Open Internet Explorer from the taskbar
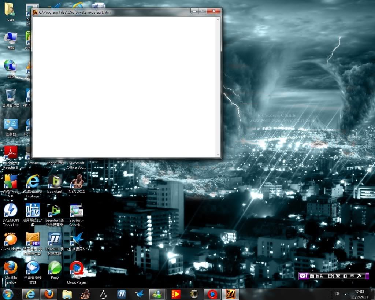The height and width of the screenshot is (300, 375). point(31,294)
